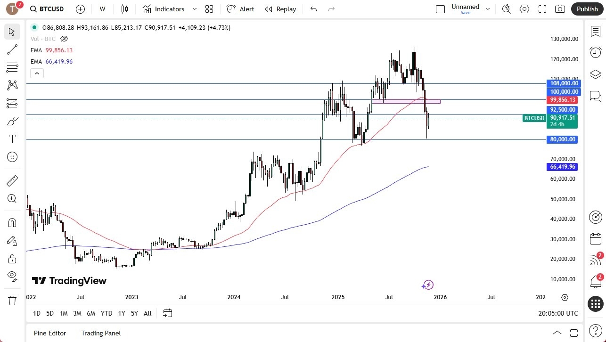This screenshot has width=606, height=342.
Task: Open the Pine Editor tab
Action: 50,333
